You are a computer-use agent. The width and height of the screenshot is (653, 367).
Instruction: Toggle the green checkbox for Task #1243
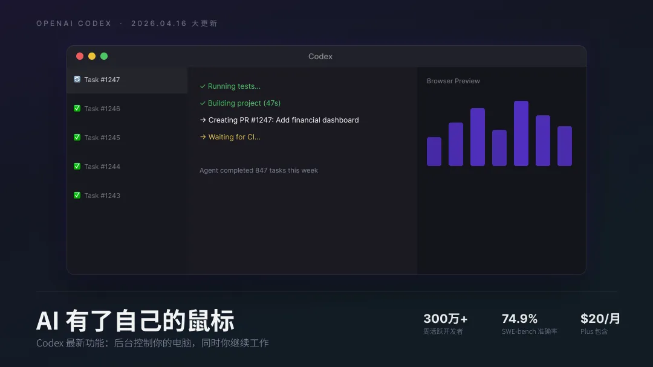point(77,196)
